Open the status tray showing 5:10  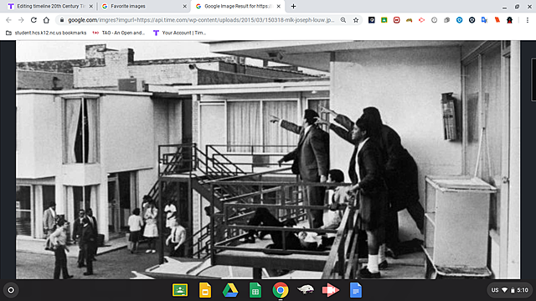510,290
